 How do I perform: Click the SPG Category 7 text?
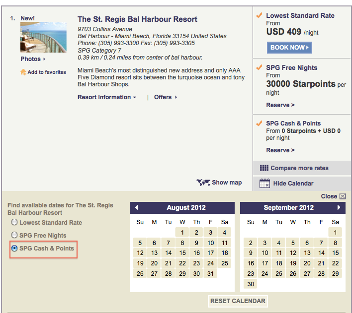tap(99, 51)
